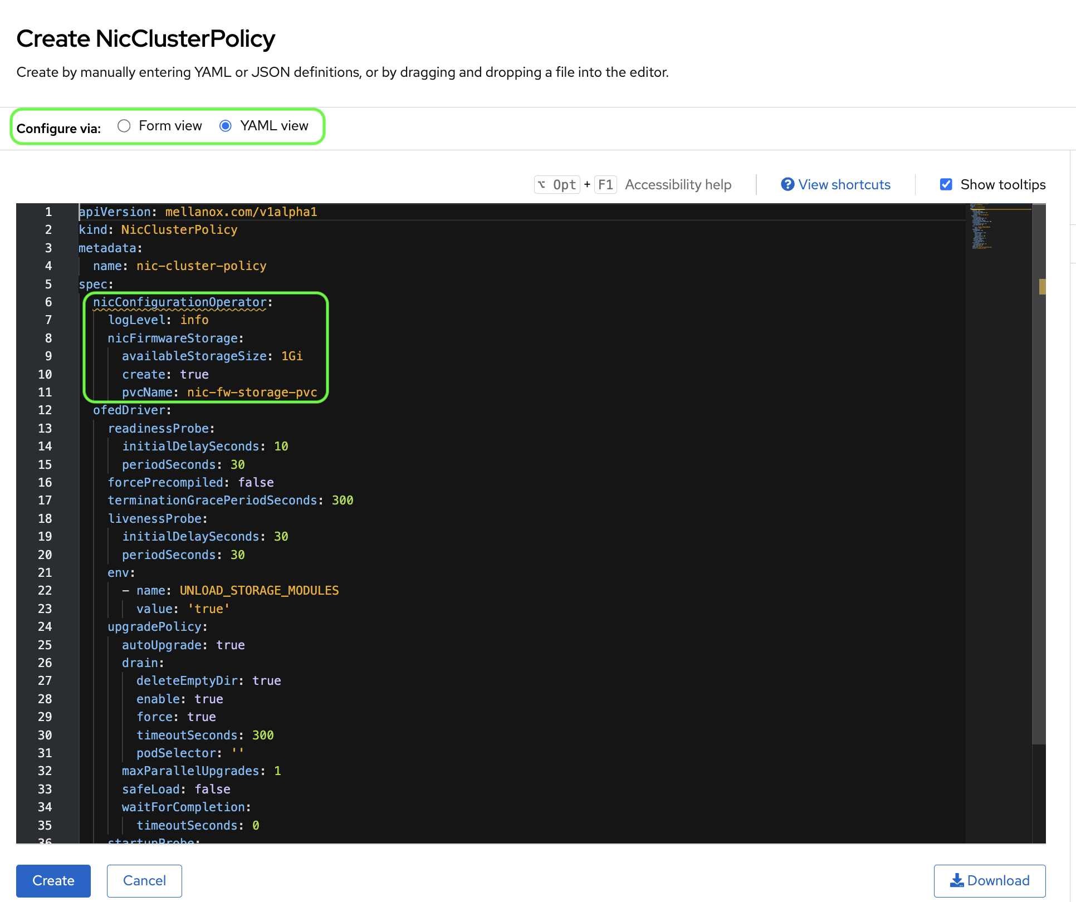This screenshot has height=902, width=1076.
Task: Select the YAML view radio button
Action: [x=226, y=126]
